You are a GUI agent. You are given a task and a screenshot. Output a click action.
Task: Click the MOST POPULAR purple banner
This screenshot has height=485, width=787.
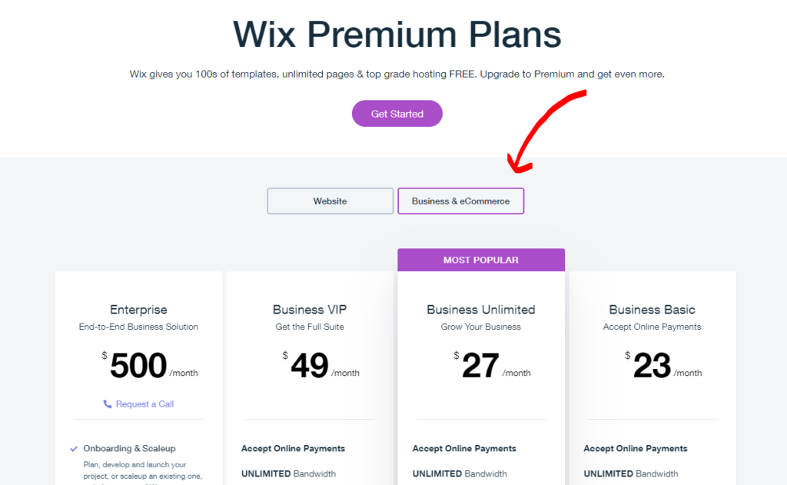[x=481, y=260]
